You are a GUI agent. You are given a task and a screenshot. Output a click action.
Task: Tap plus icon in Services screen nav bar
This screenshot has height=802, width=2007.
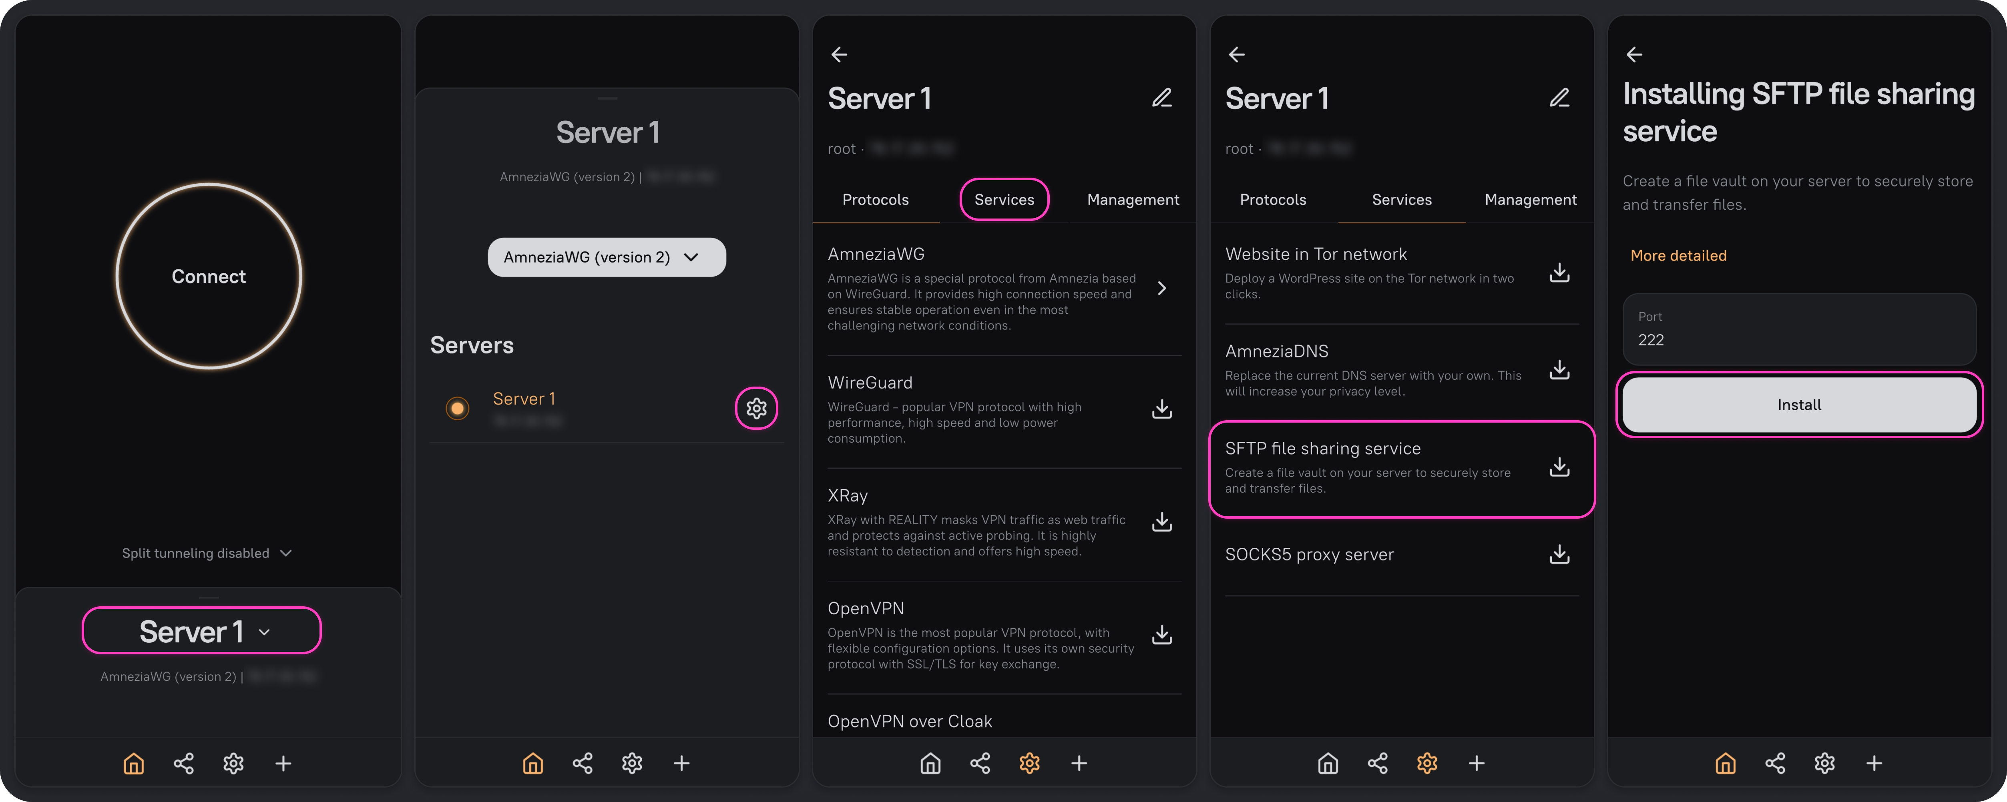tap(1477, 763)
